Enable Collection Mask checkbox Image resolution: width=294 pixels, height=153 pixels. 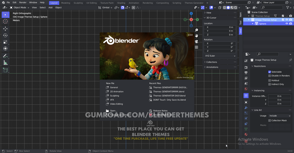pos(270,121)
